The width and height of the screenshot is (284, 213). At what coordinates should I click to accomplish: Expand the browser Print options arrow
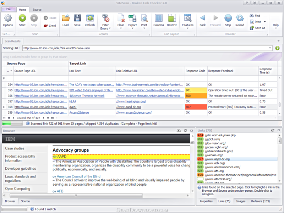[265, 22]
